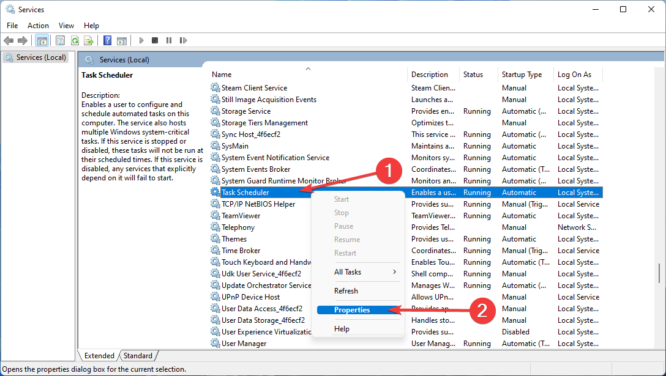
Task: Click the Back navigation arrow
Action: point(9,40)
